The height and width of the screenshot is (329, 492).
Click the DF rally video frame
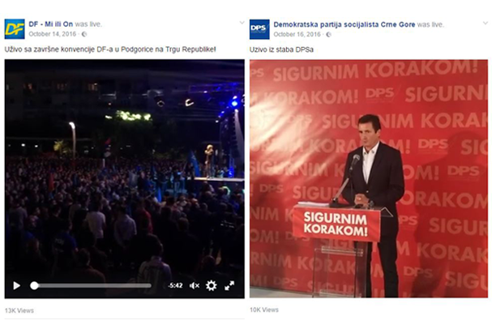pyautogui.click(x=124, y=169)
